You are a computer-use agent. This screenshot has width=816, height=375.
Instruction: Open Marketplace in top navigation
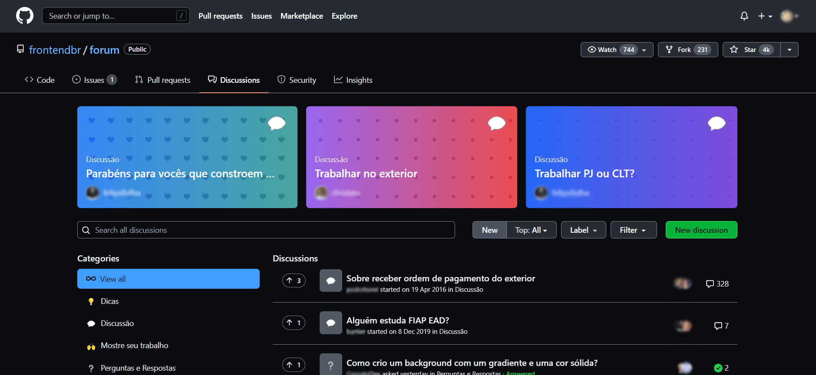[x=302, y=16]
